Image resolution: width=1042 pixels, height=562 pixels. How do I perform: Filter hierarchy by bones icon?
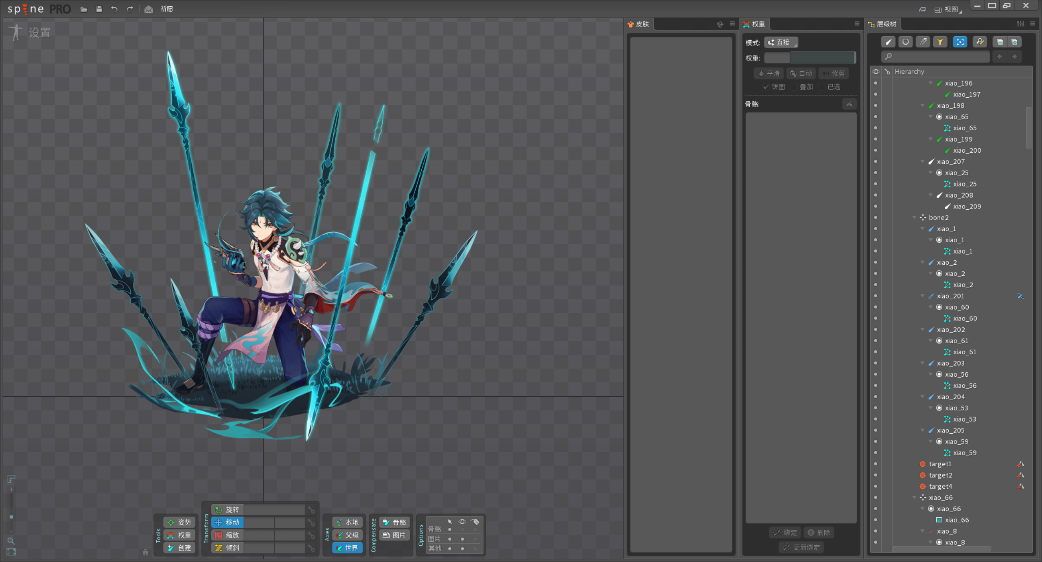[888, 42]
